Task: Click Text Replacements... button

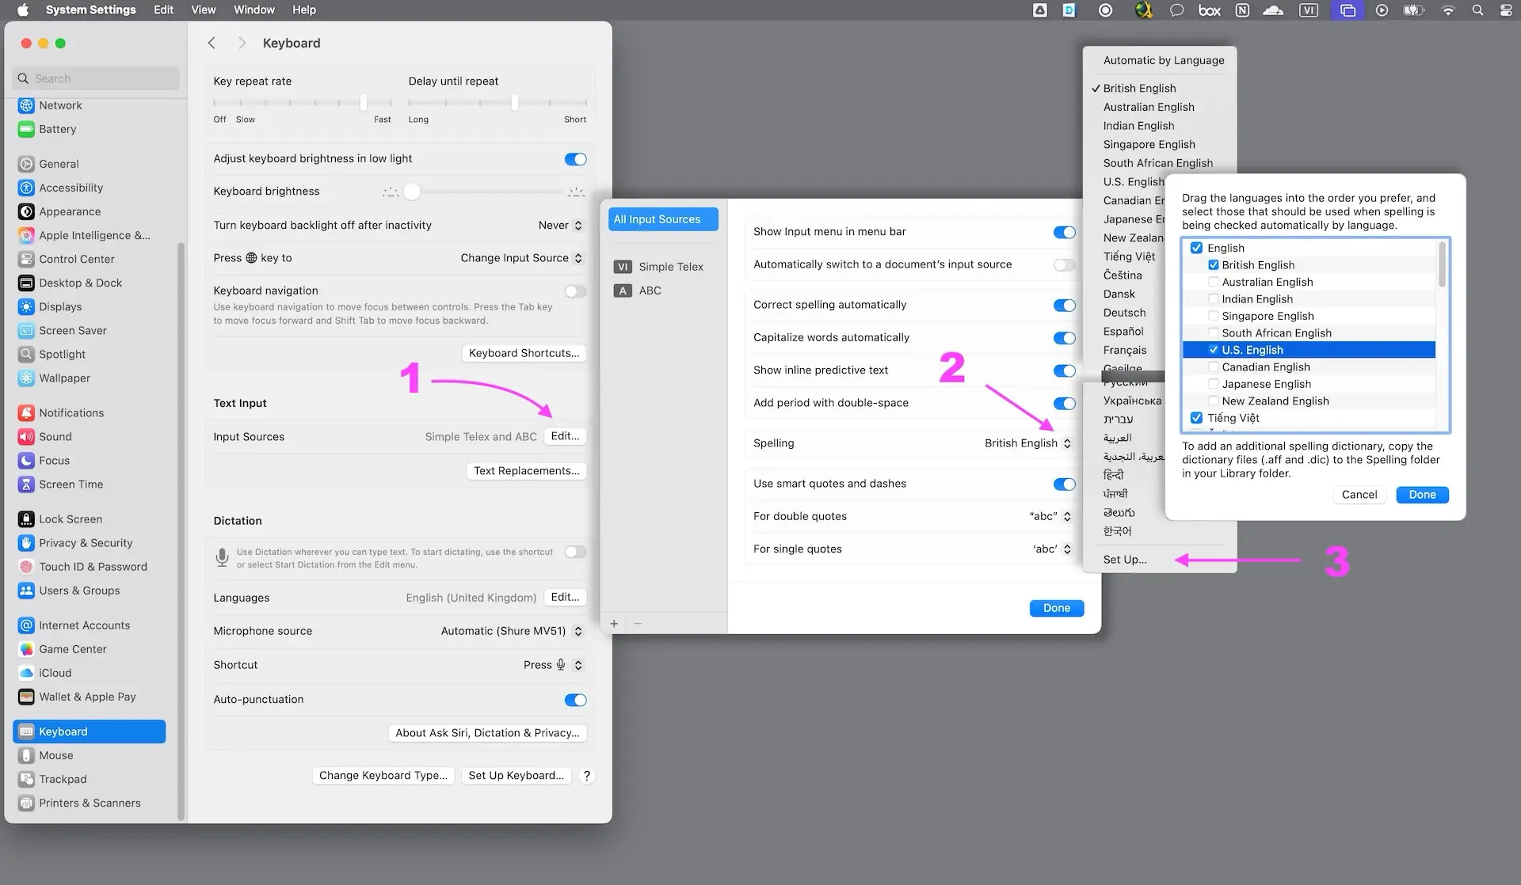Action: click(526, 471)
